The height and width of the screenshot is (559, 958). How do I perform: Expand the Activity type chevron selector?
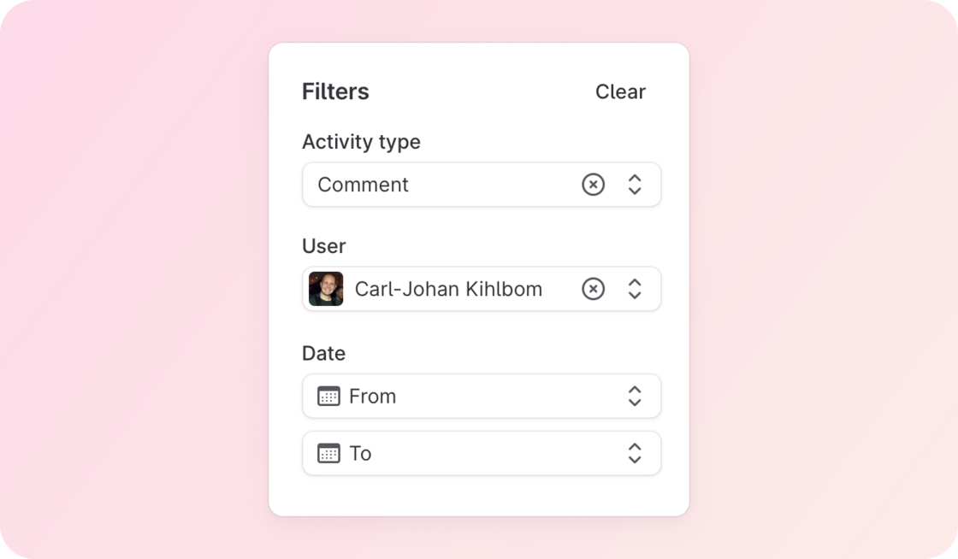635,185
